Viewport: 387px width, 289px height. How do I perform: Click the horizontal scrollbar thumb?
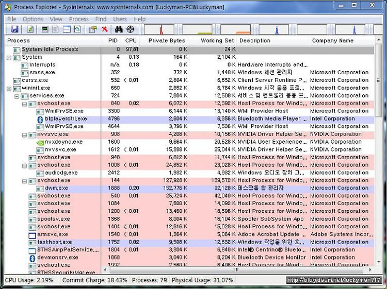click(236, 270)
